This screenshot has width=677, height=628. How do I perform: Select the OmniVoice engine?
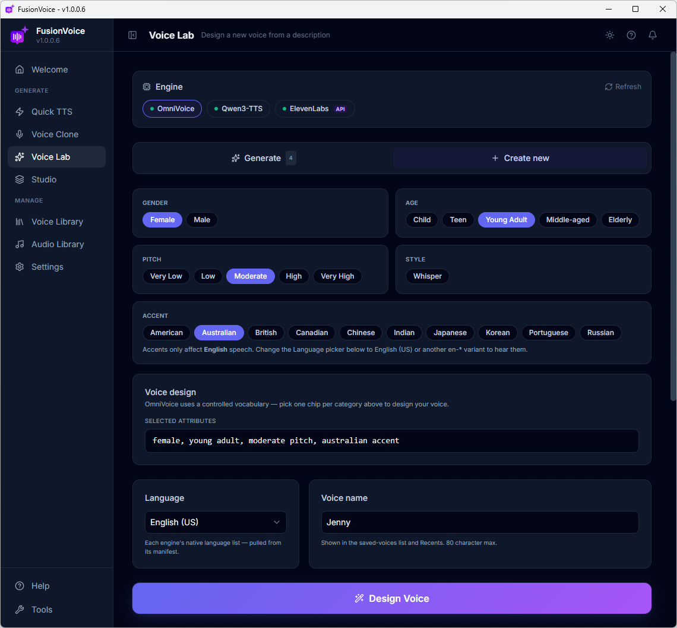pos(172,109)
